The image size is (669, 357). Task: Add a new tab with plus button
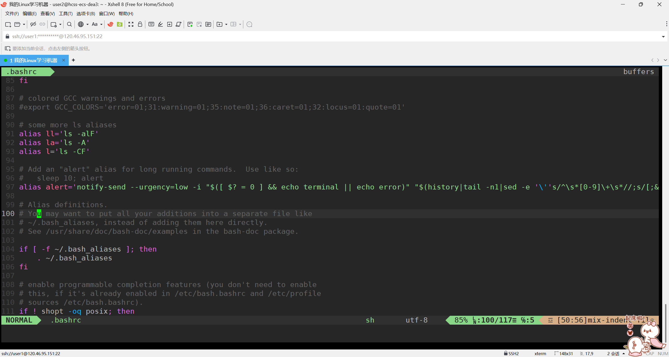click(x=73, y=60)
